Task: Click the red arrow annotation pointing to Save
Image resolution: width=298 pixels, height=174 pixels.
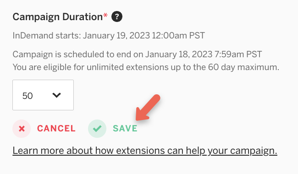Action: pos(148,108)
